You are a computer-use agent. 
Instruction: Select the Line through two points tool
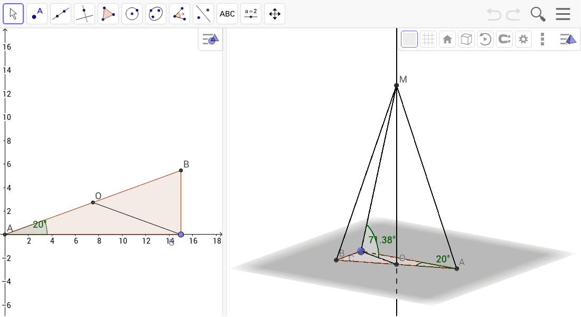click(x=61, y=14)
